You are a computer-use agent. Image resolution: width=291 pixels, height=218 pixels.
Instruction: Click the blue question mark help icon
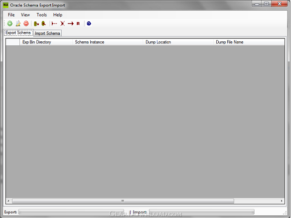(x=89, y=23)
